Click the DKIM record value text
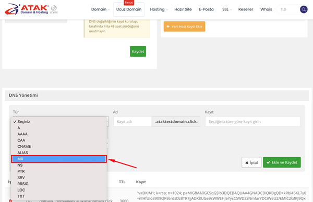The image size is (313, 202). (221, 196)
